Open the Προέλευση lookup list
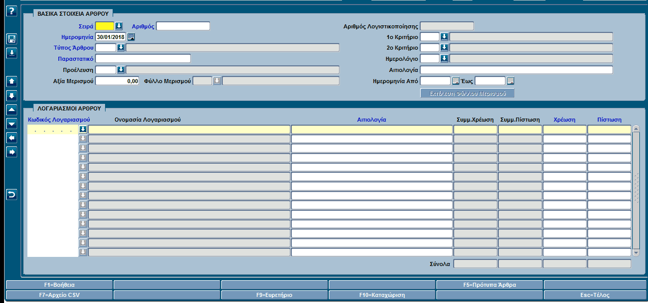The width and height of the screenshot is (648, 303). coord(121,70)
